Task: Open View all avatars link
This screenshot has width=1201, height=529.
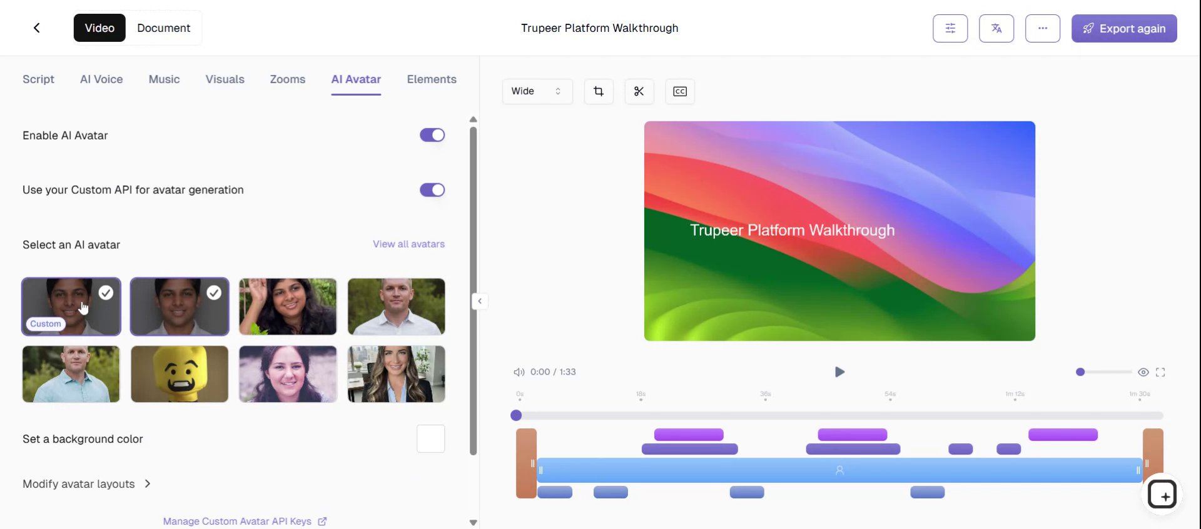Action: pos(408,244)
